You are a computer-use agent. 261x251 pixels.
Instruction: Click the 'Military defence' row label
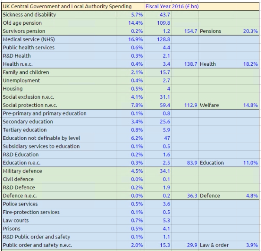coord(59,171)
